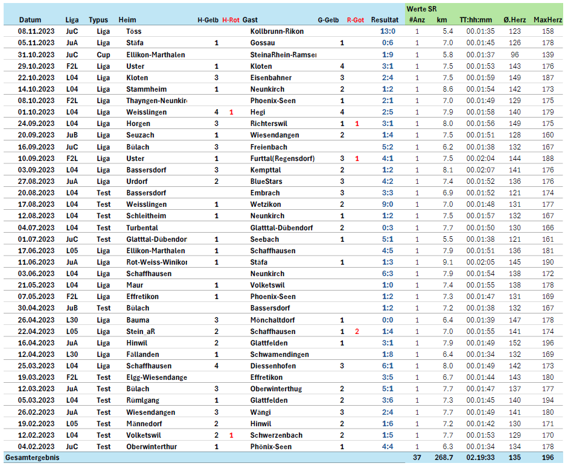568x466 pixels.
Task: Select the result cell 9:0
Action: tap(388, 204)
